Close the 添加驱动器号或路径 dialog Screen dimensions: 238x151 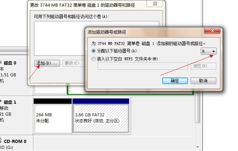[212, 30]
